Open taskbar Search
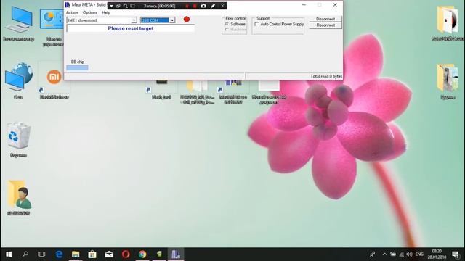 25,254
